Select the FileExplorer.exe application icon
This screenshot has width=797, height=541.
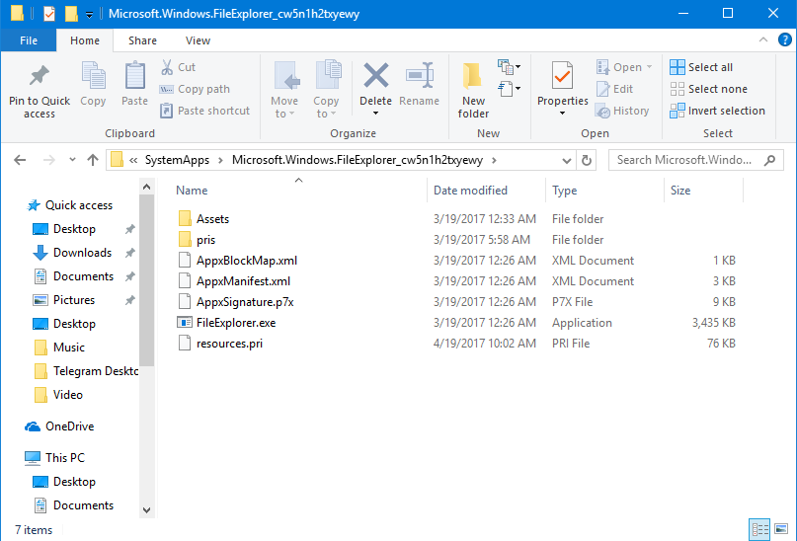click(185, 323)
